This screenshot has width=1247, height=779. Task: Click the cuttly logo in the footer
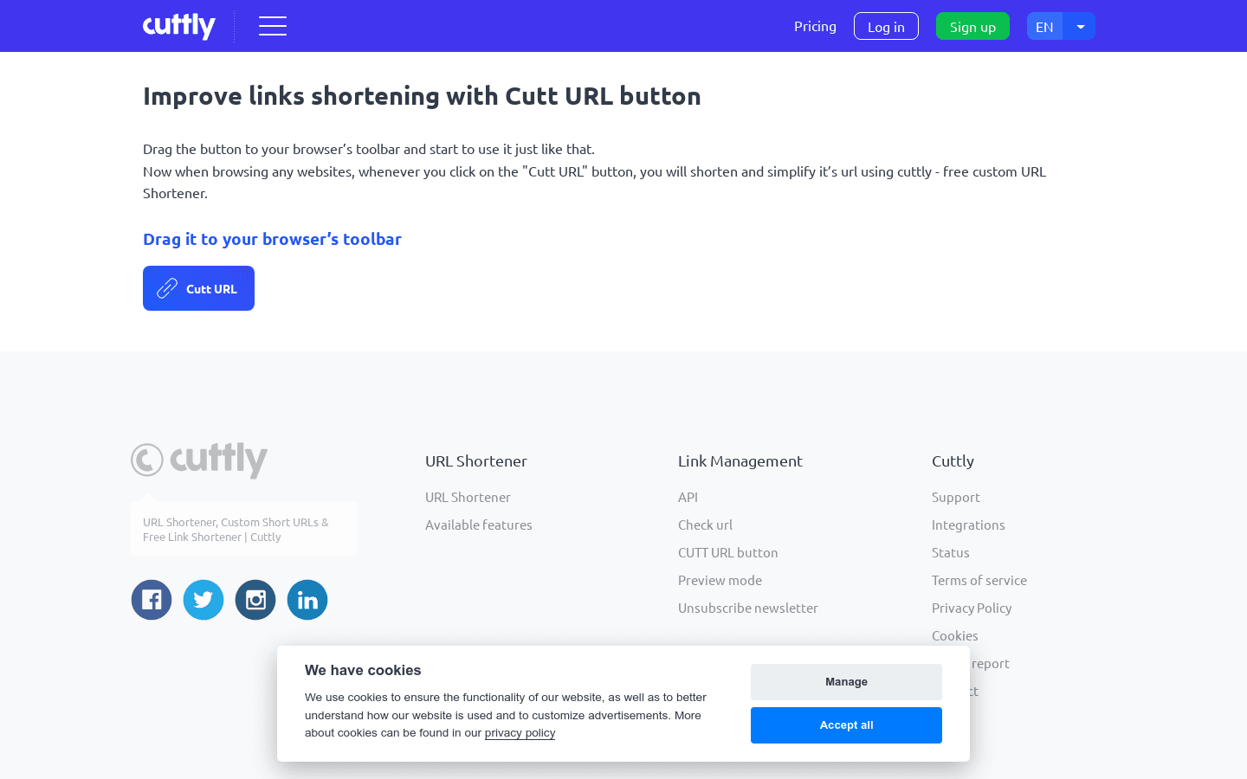[x=198, y=460]
